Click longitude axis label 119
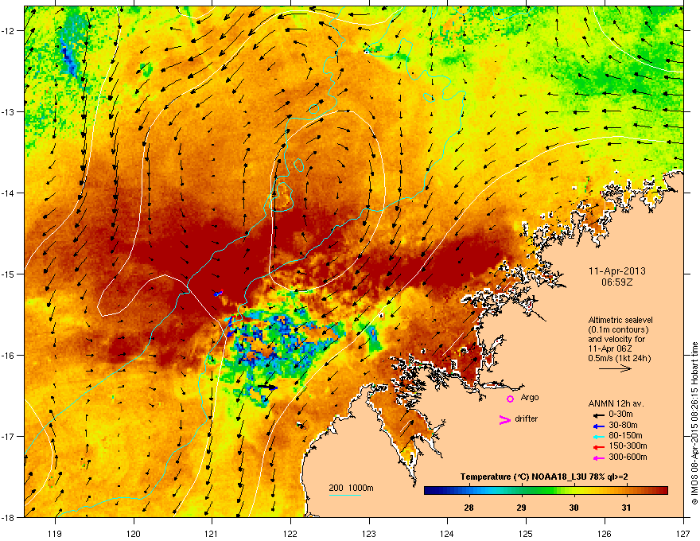 [55, 533]
